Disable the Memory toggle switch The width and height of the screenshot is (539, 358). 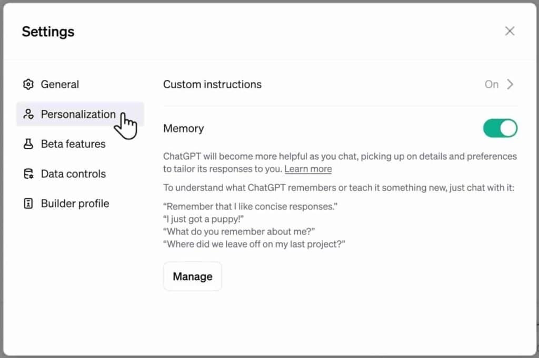(500, 128)
